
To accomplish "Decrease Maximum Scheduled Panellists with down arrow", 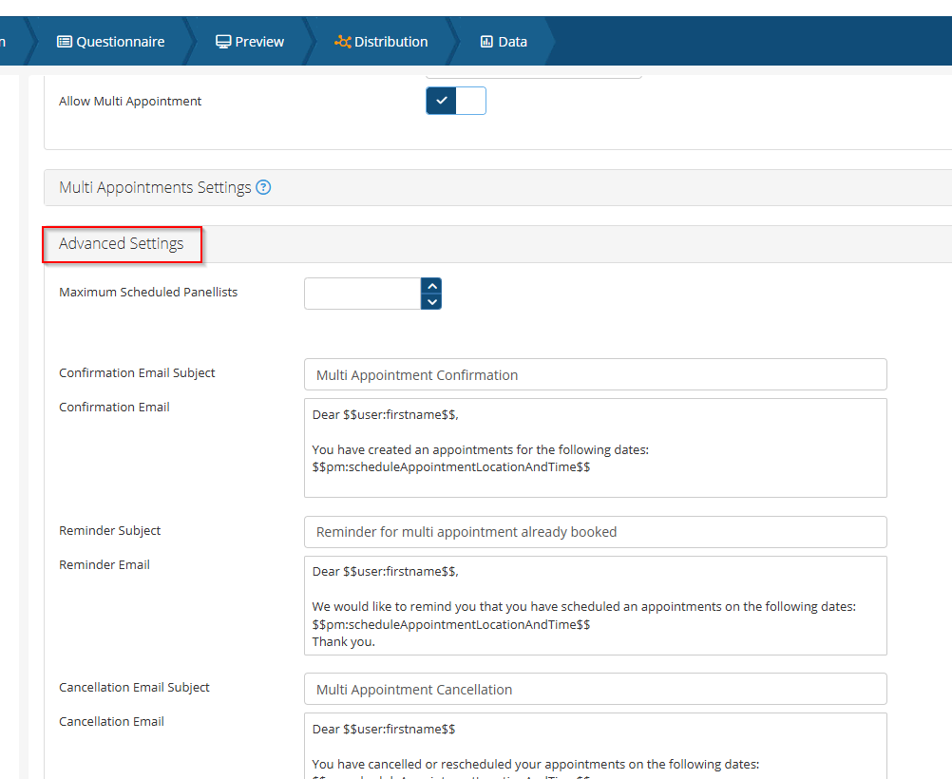I will [x=431, y=302].
